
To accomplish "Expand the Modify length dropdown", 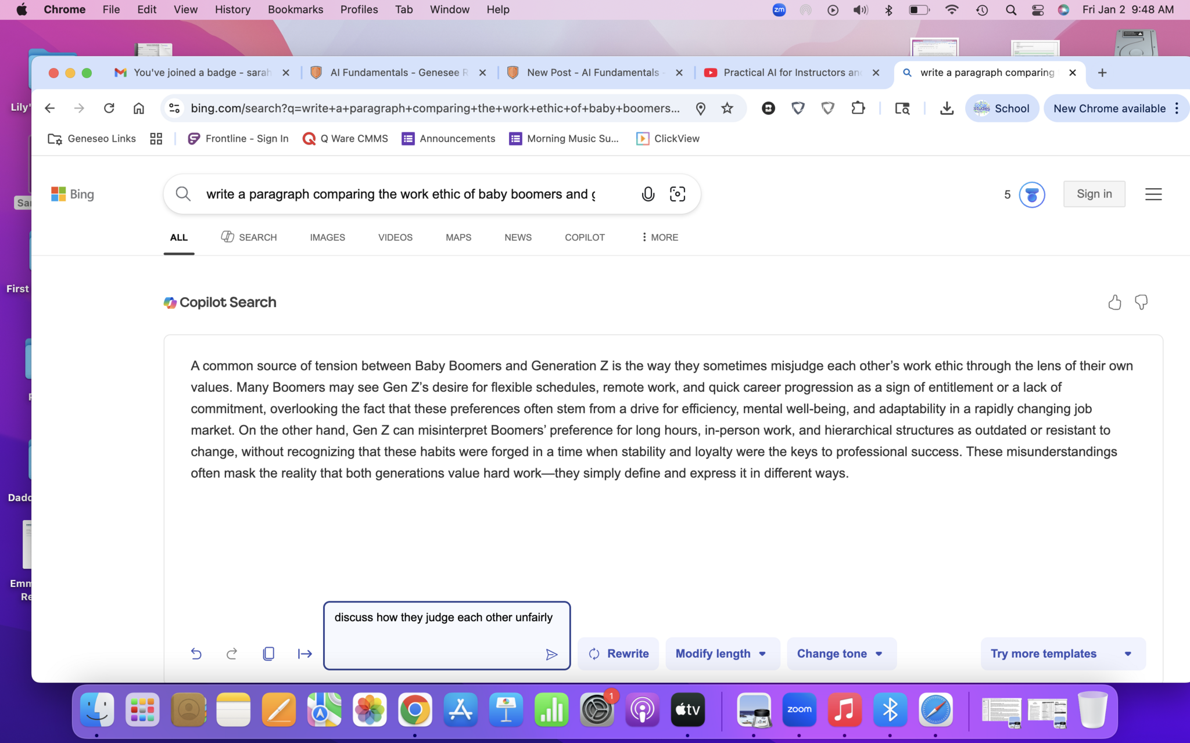I will 722,654.
